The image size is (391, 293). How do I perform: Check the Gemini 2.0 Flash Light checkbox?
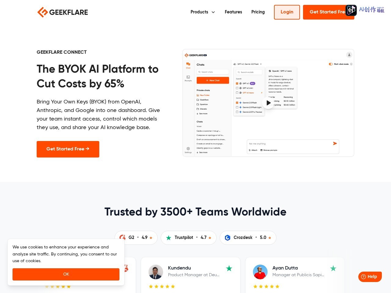[237, 107]
